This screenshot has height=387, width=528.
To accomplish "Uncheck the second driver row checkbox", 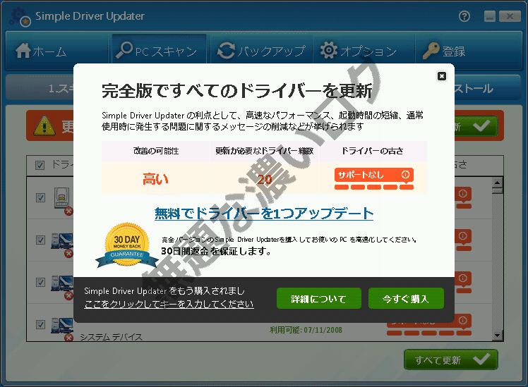I will coord(40,240).
